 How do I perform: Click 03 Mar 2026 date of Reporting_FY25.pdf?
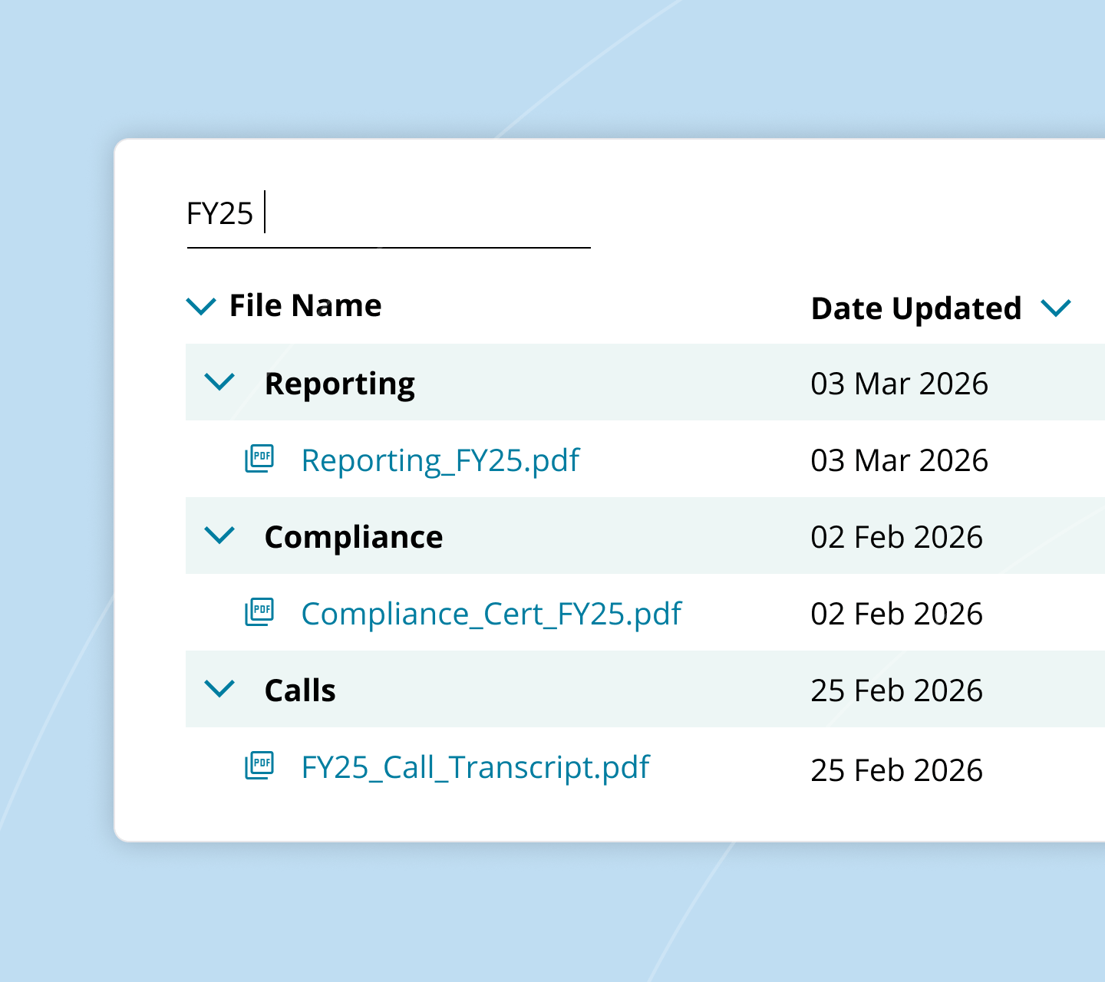click(x=899, y=460)
